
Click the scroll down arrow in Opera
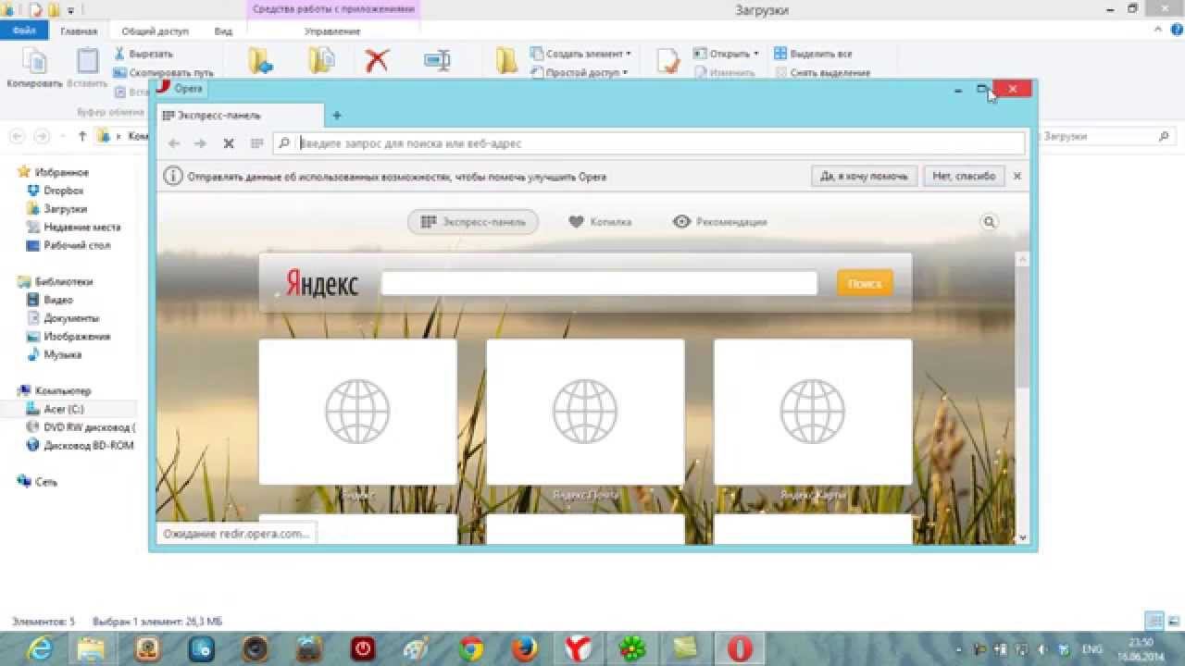pyautogui.click(x=1022, y=537)
